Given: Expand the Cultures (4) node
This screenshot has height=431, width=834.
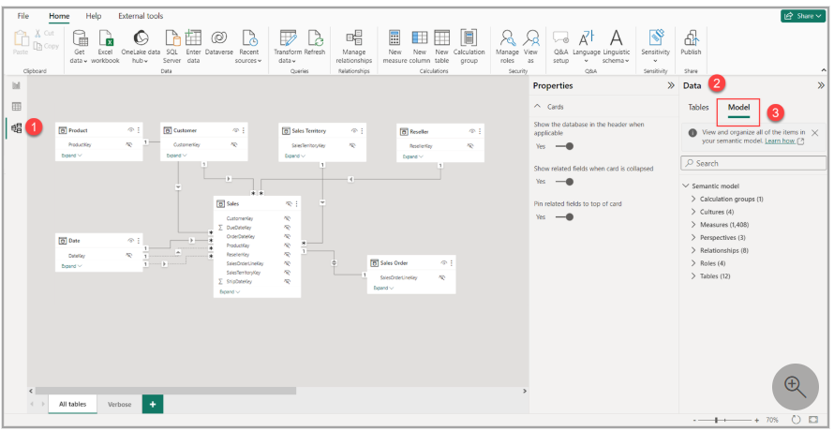Looking at the screenshot, I should tap(693, 212).
